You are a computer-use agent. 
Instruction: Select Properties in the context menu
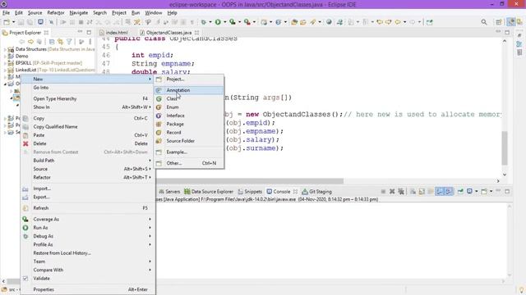coord(87,289)
